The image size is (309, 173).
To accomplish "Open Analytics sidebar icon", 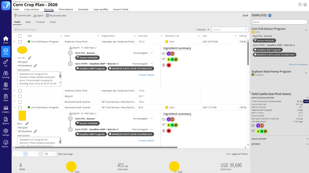I will [x=6, y=109].
